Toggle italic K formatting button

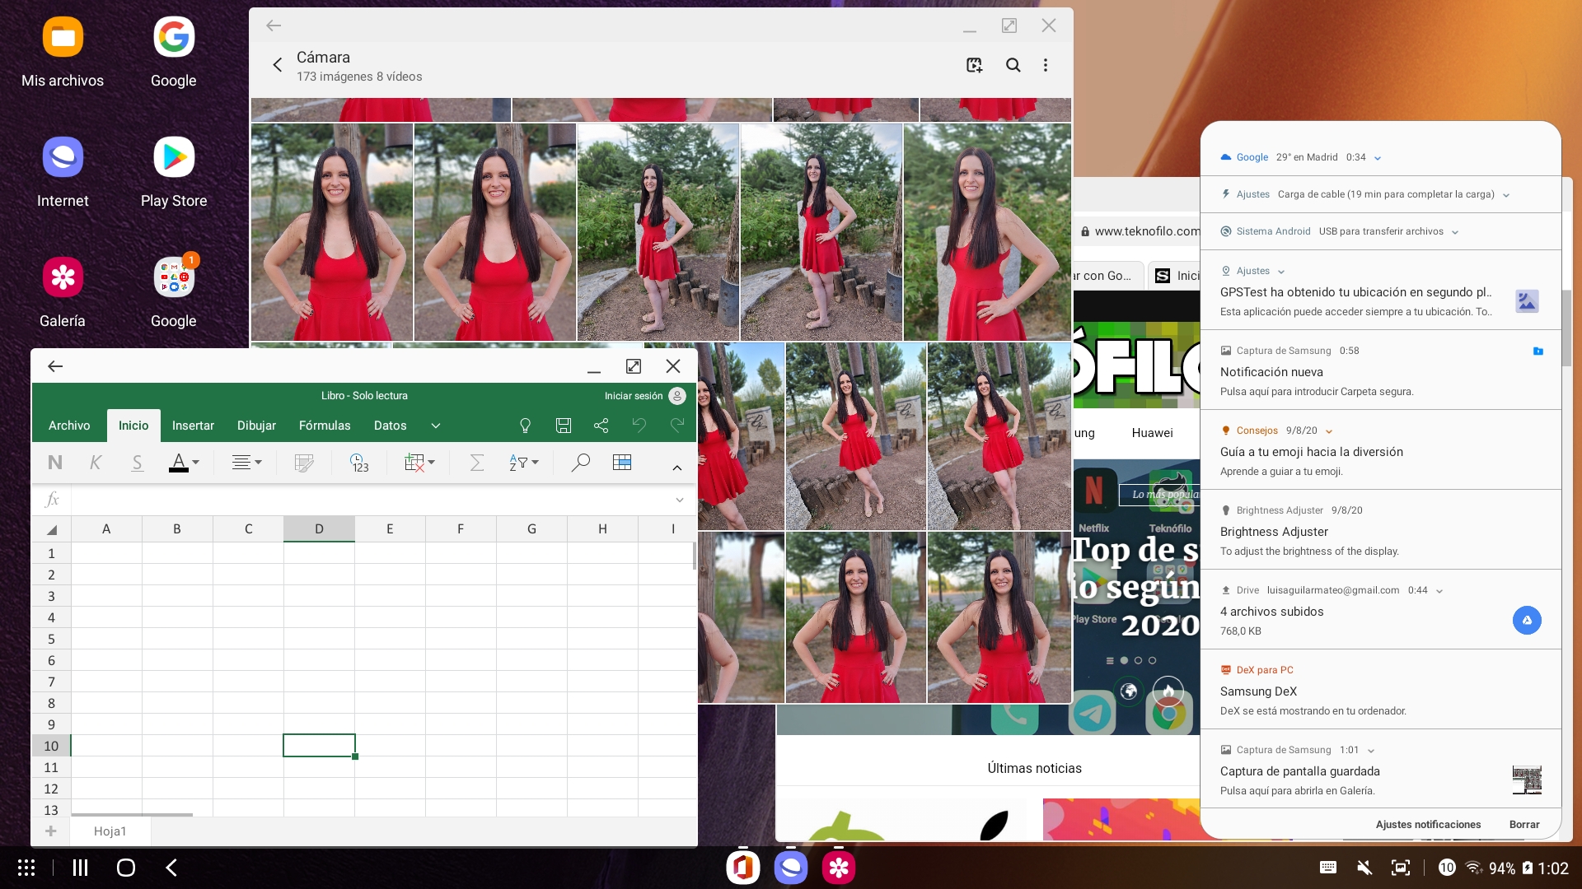[x=96, y=463]
